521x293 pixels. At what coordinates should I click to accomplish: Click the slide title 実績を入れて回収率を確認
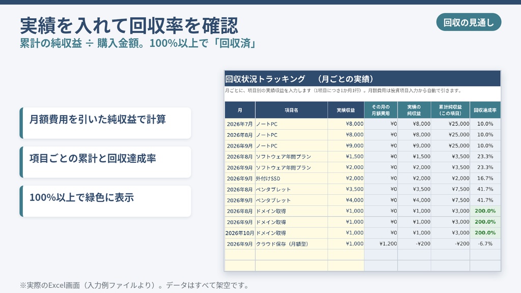(x=129, y=25)
